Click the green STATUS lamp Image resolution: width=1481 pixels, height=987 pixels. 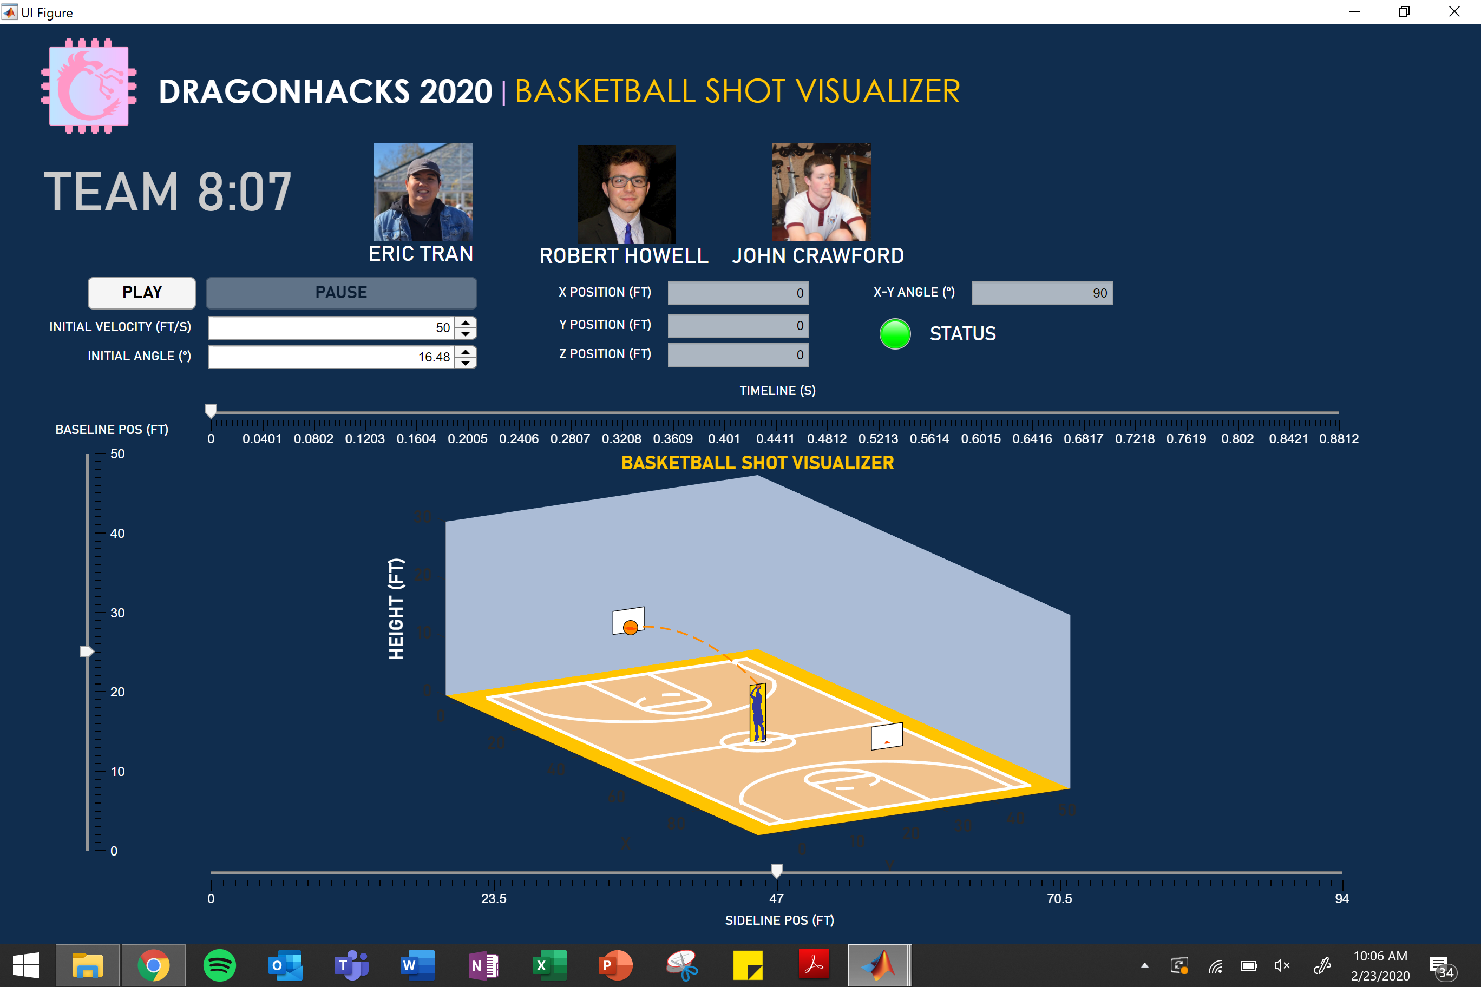click(x=895, y=334)
